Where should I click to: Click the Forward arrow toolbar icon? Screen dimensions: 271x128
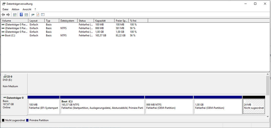[x=8, y=15]
